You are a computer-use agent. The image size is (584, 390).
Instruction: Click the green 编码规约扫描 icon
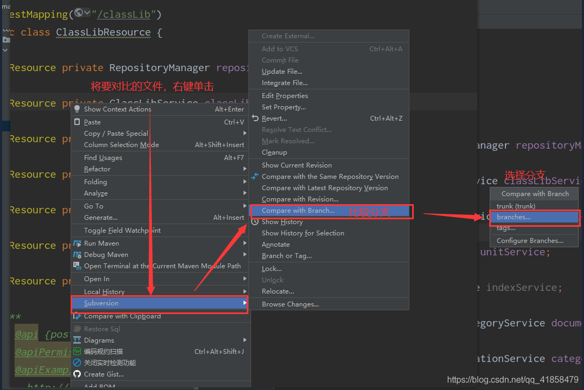[77, 351]
